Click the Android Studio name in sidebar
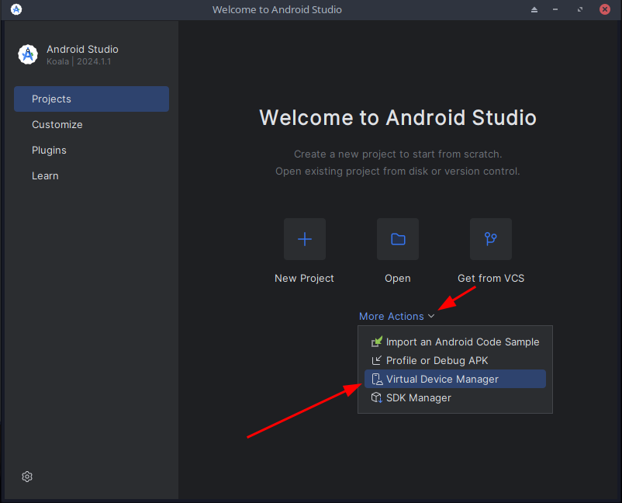This screenshot has width=622, height=503. (82, 49)
